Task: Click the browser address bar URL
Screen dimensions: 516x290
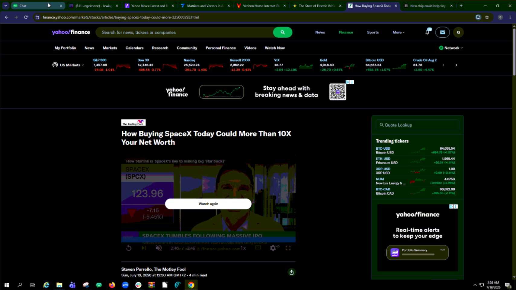Action: [x=121, y=17]
